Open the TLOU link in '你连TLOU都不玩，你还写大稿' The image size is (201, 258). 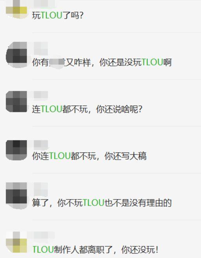coord(60,156)
